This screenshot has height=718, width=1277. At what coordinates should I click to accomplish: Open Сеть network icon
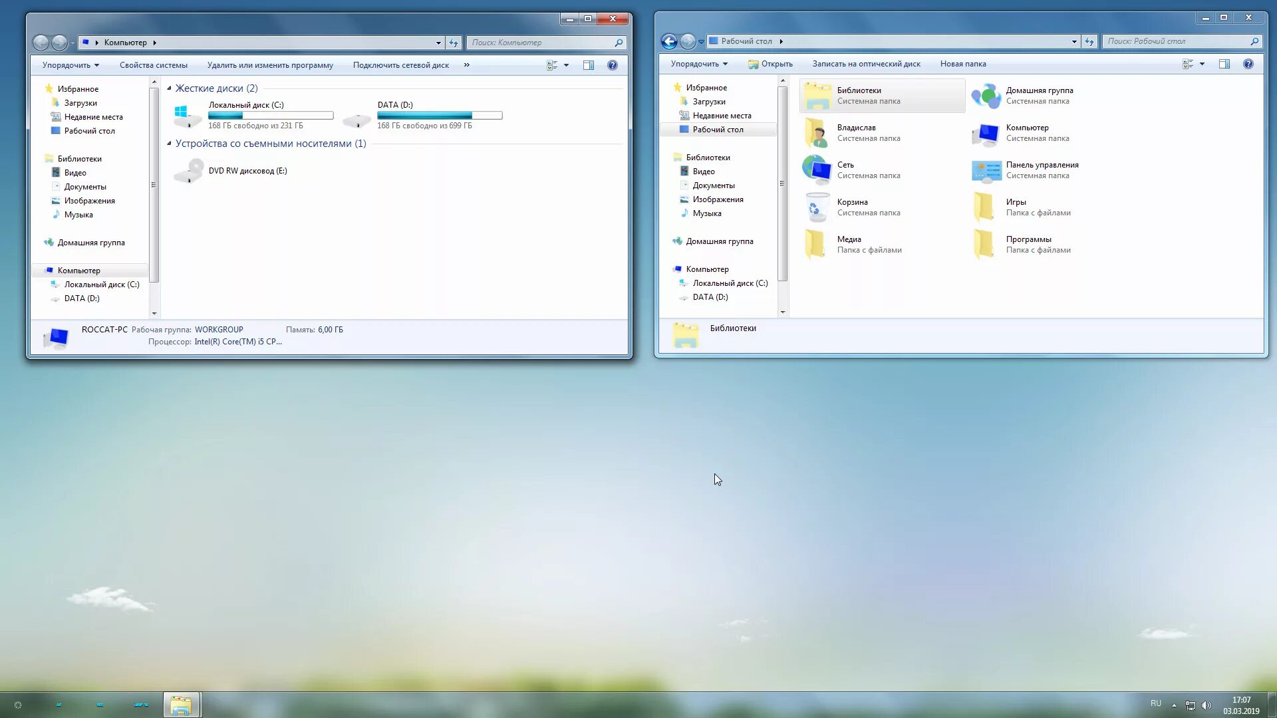[x=817, y=170]
